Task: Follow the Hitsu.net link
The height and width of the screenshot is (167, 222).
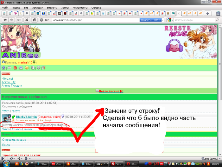Action: pos(7,79)
